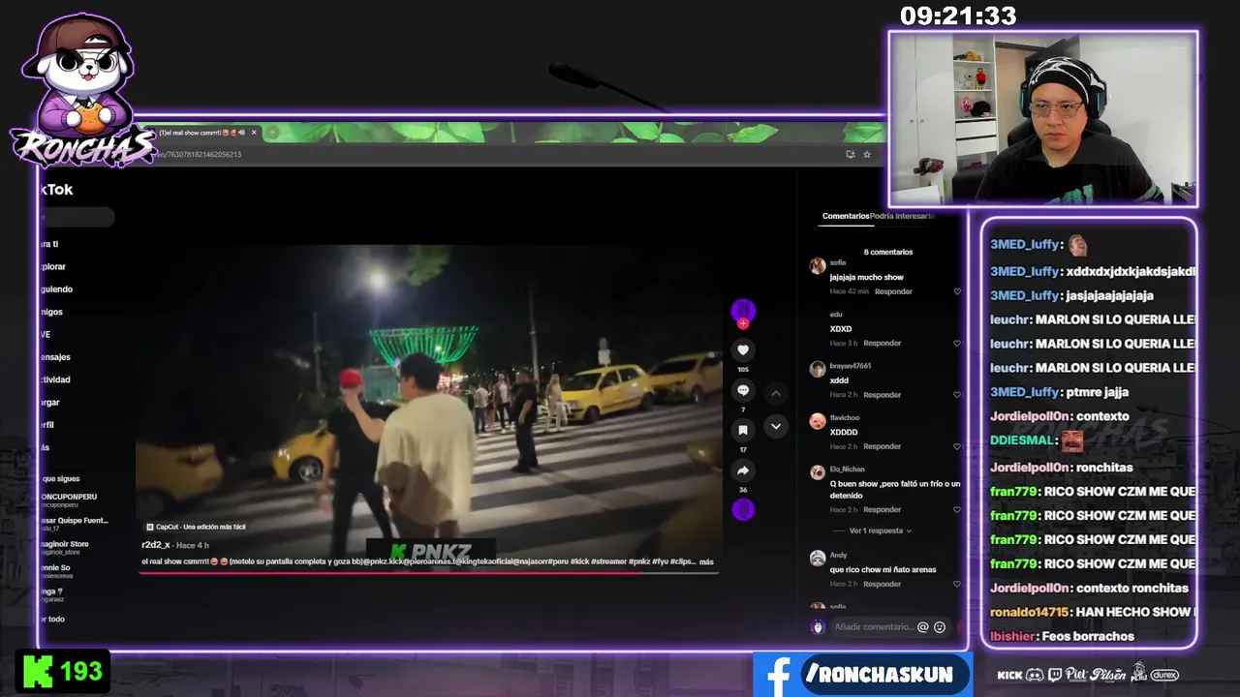Open Siguiendo in TikTok sidebar
Screen dimensions: 1240x697
[x=56, y=288]
